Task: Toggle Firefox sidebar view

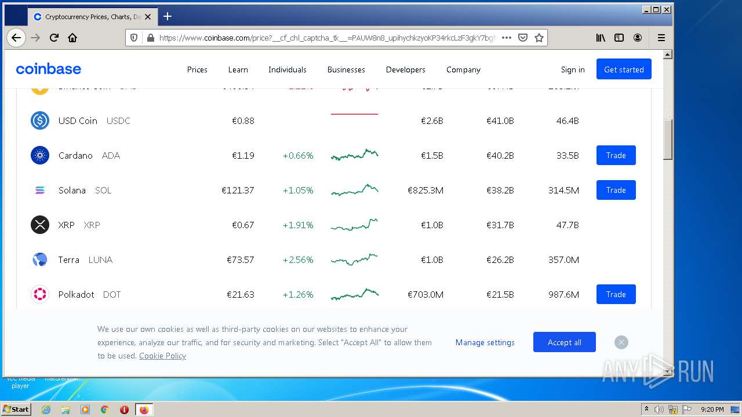Action: coord(619,38)
